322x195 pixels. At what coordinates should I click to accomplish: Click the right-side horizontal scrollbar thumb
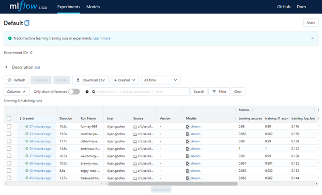[x=173, y=184]
